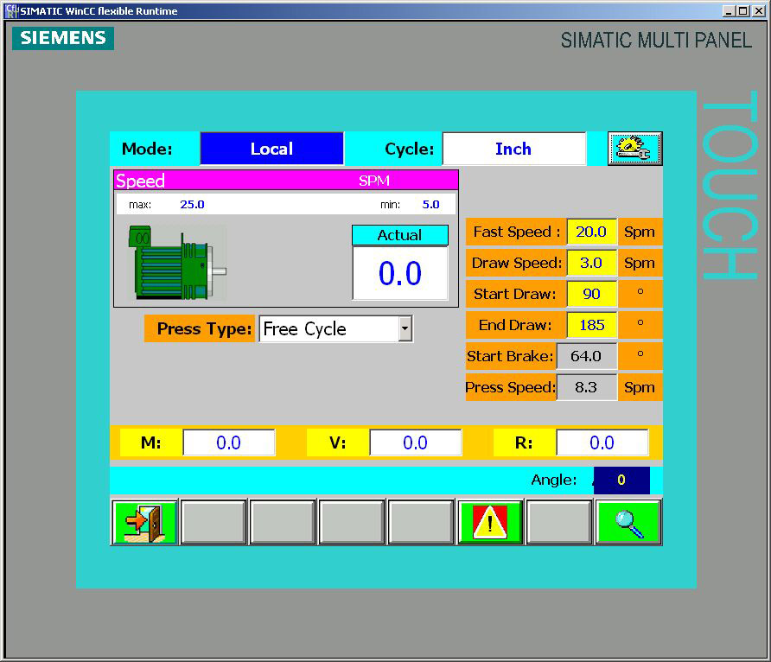Click the R: value field
771x662 pixels.
pos(602,442)
